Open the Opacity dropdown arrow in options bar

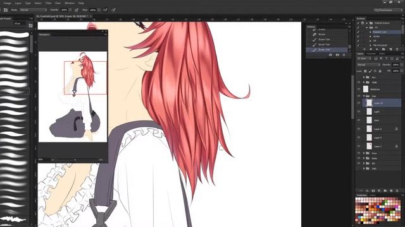click(x=70, y=10)
